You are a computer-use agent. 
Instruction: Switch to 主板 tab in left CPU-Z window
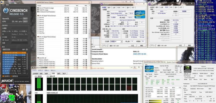point(114,7)
